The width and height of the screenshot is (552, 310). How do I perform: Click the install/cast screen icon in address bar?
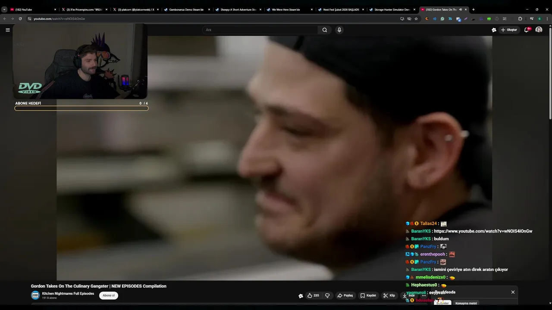tap(402, 19)
